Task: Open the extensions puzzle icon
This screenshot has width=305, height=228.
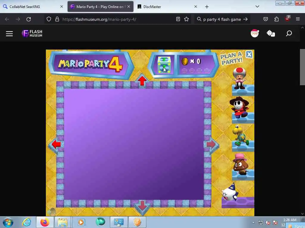Action: 276,19
